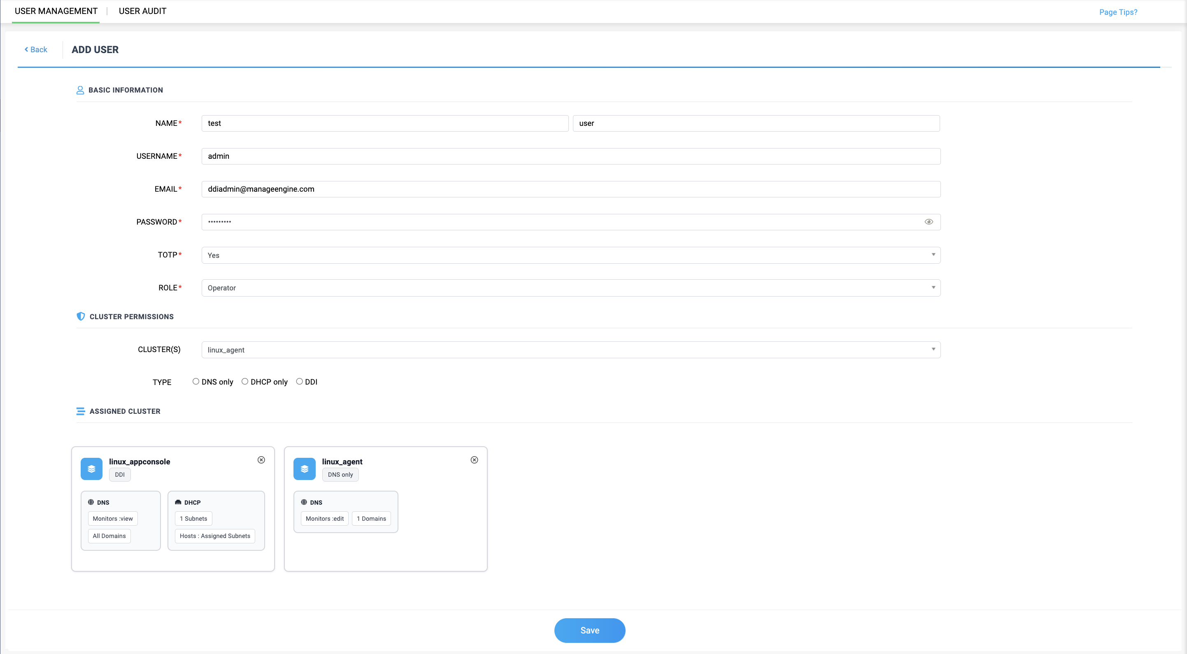Show password using the eye icon
Viewport: 1187px width, 654px height.
[929, 222]
